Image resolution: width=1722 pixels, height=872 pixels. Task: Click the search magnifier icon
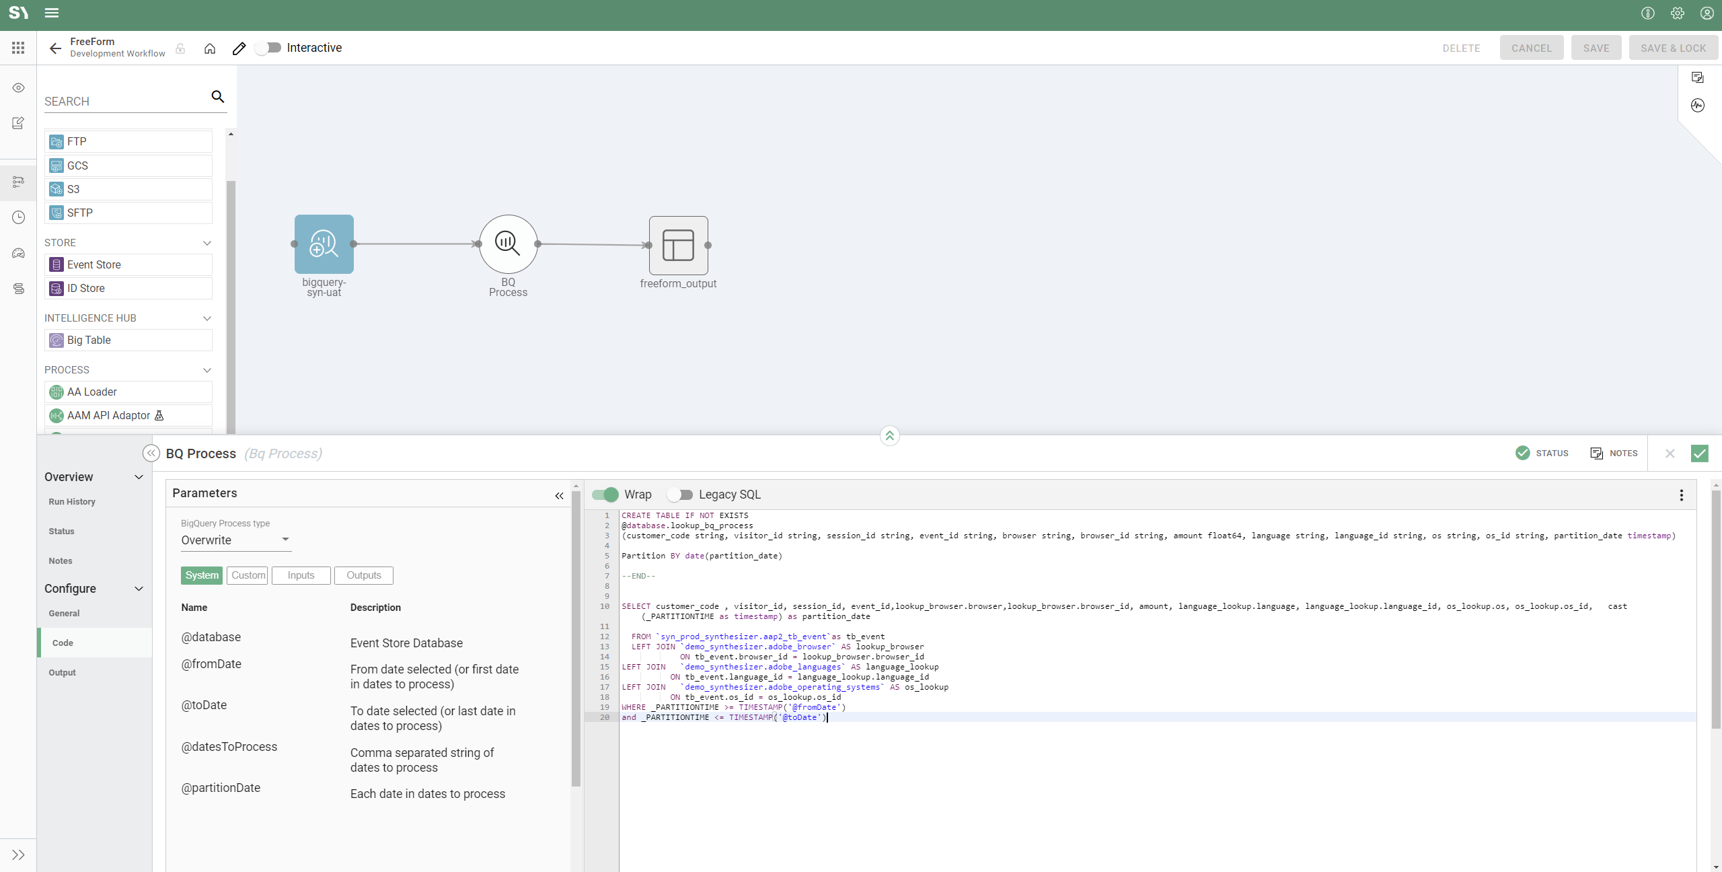[x=217, y=97]
